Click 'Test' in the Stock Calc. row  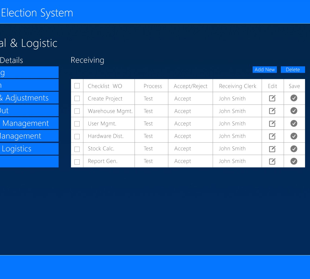point(148,148)
